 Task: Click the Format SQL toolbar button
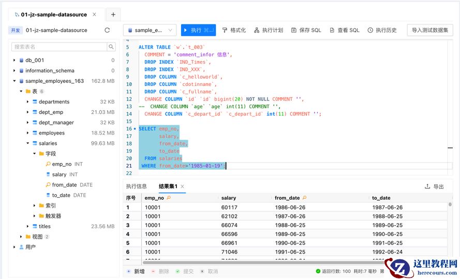[x=234, y=30]
